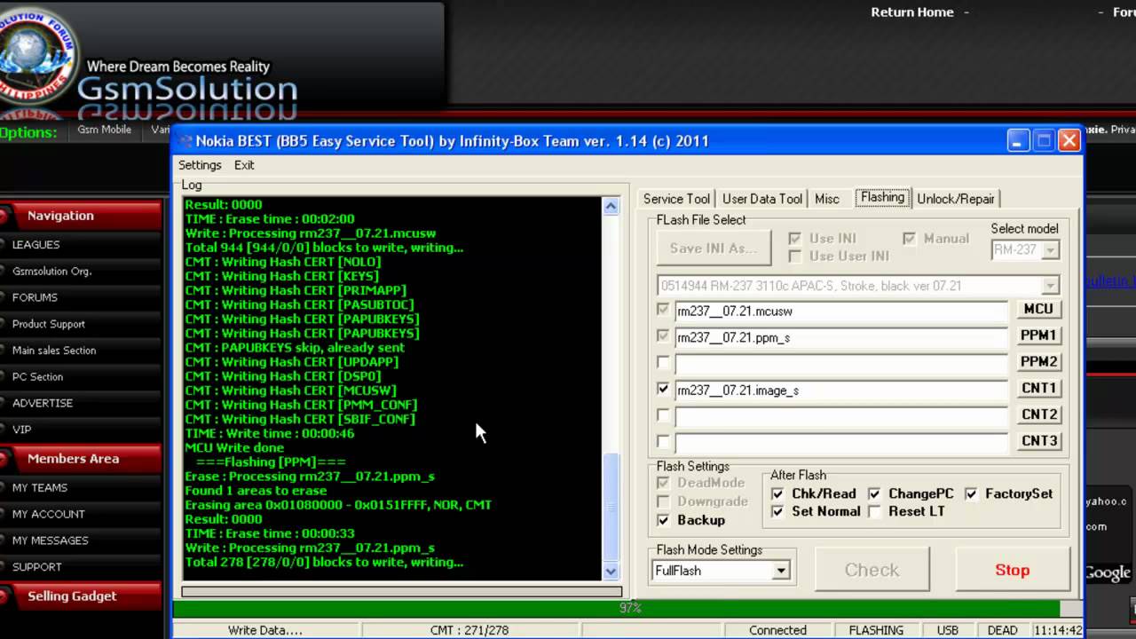Toggle the ChangePC checkbox
The image size is (1136, 639).
874,494
